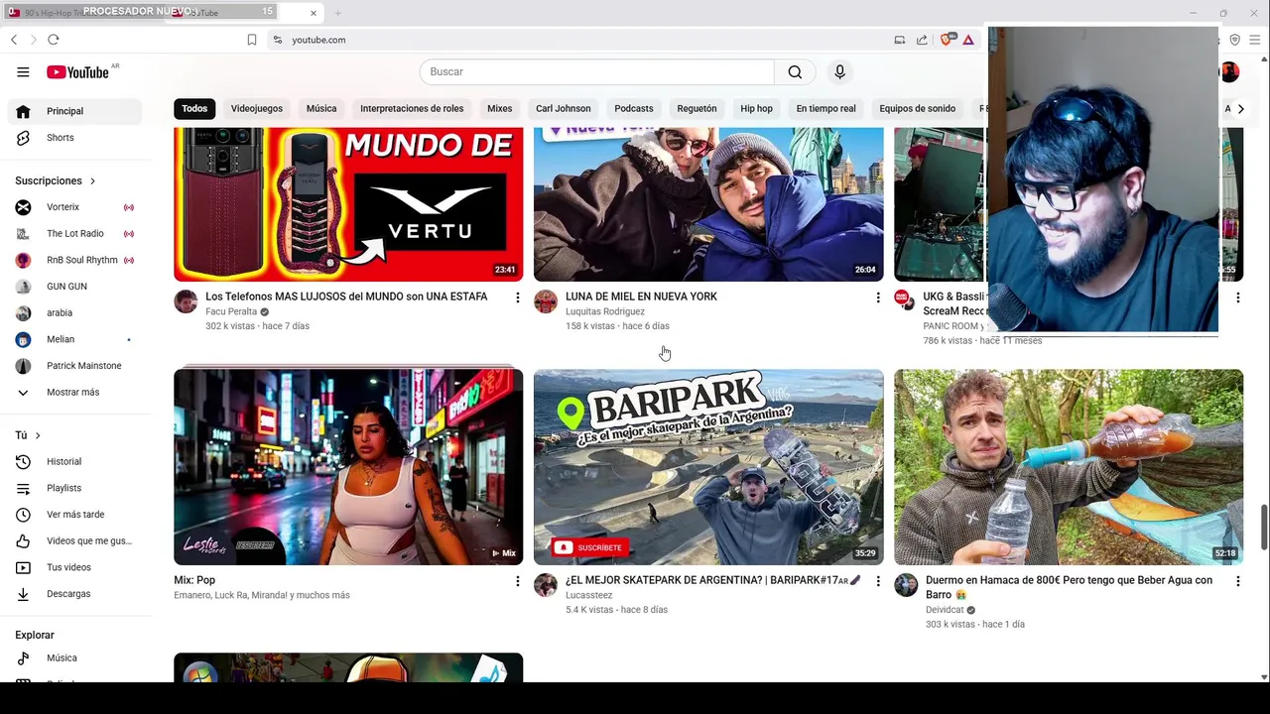Open Brave Rewards triangle icon
The image size is (1270, 714).
coord(968,40)
